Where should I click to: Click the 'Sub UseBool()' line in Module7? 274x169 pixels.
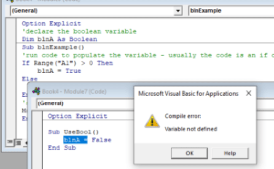pyautogui.click(x=73, y=132)
